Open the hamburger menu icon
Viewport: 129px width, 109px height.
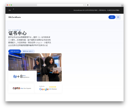click(x=118, y=17)
